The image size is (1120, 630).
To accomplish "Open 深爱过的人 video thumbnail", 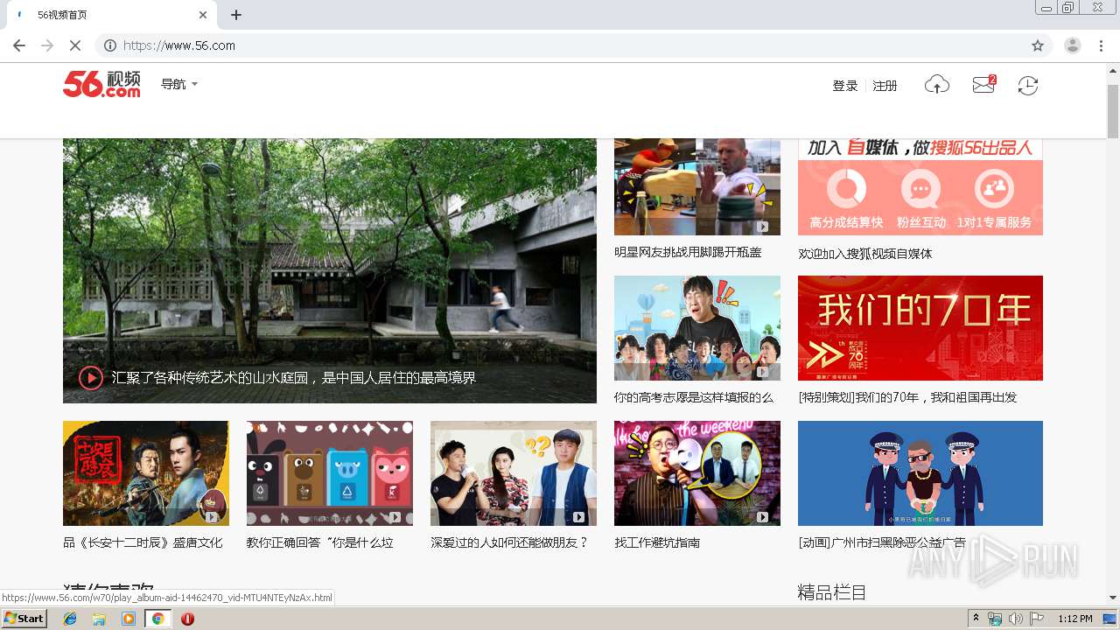I will pyautogui.click(x=514, y=473).
